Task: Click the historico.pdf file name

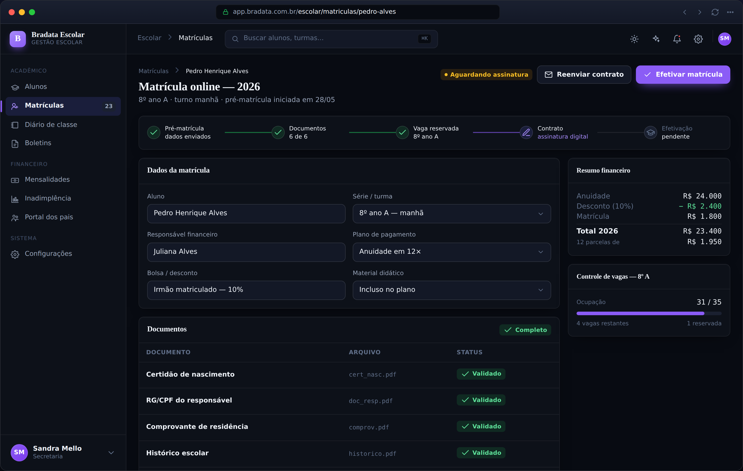Action: (x=373, y=453)
